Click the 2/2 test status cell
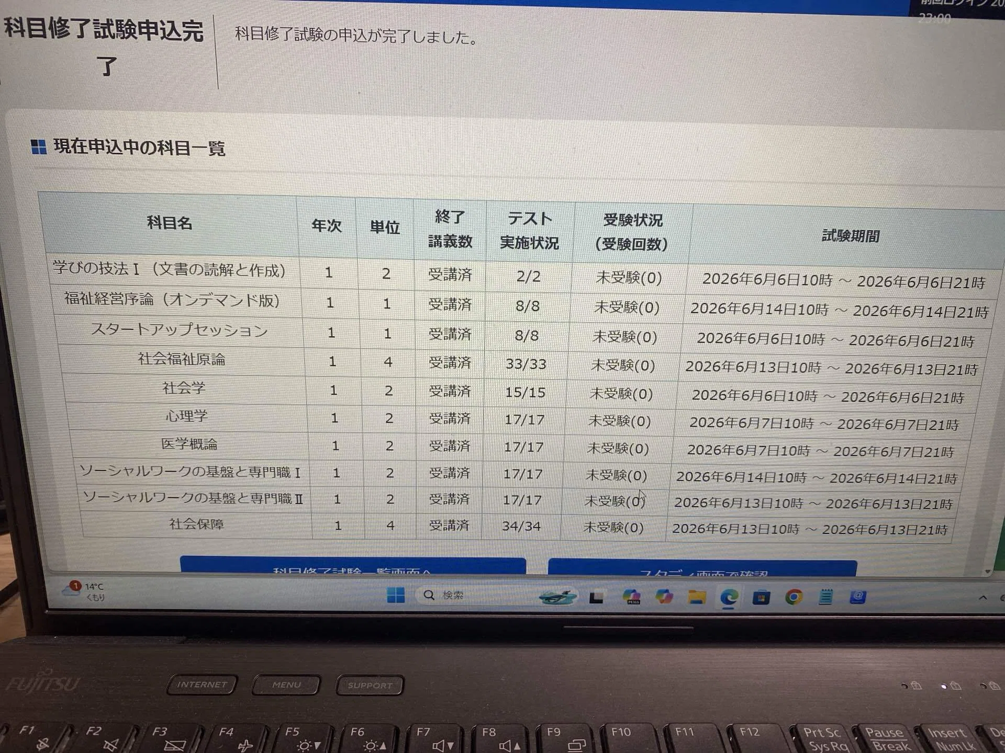Viewport: 1005px width, 753px height. [x=528, y=276]
